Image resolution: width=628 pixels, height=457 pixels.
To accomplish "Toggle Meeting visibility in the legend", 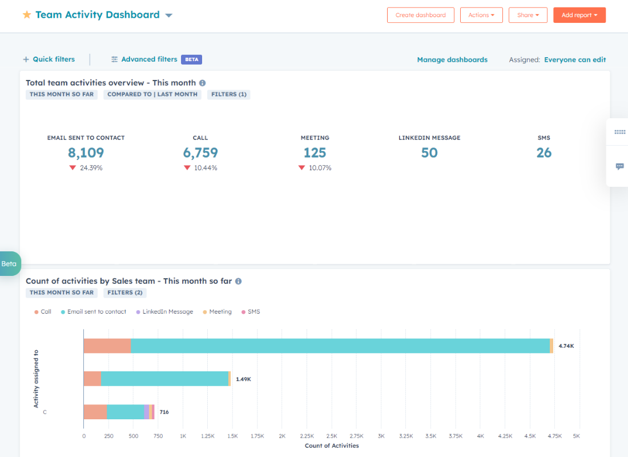I will (x=217, y=311).
